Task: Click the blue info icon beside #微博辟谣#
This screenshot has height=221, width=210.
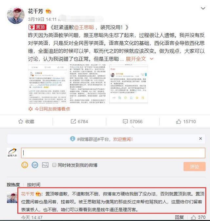Action: pyautogui.click(x=73, y=139)
